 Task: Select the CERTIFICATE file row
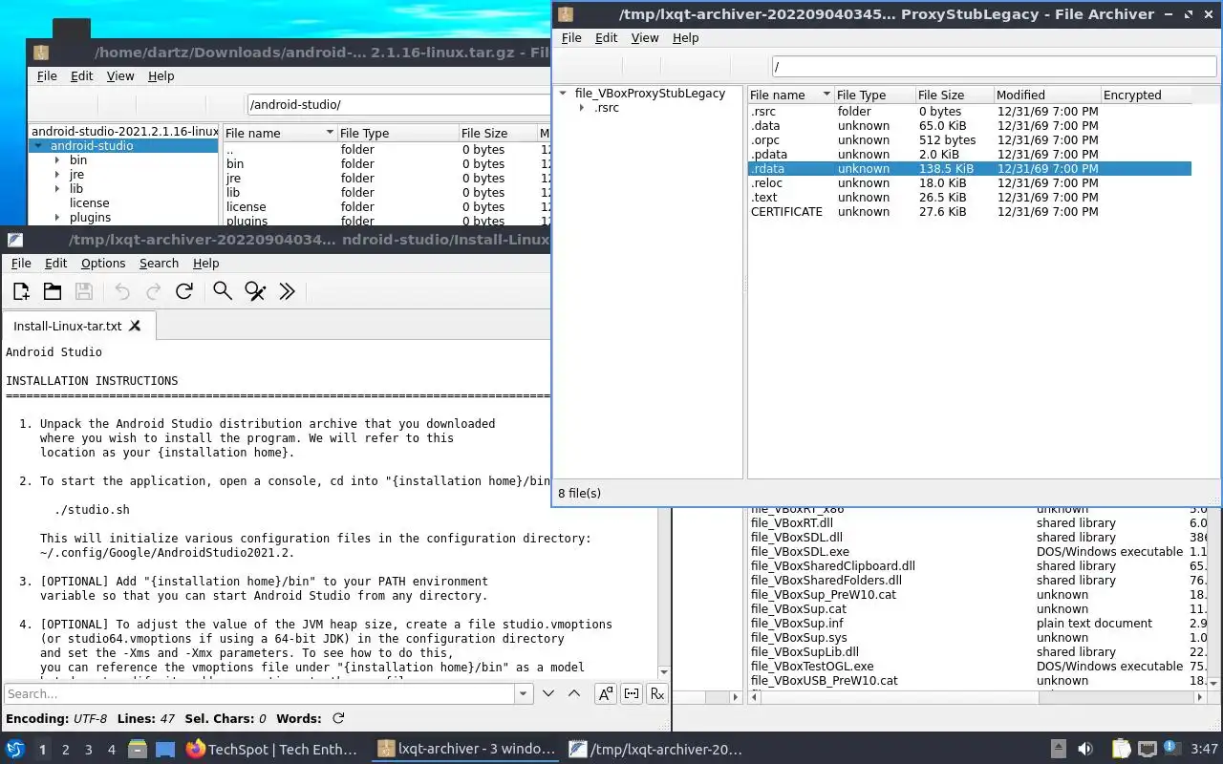(970, 212)
